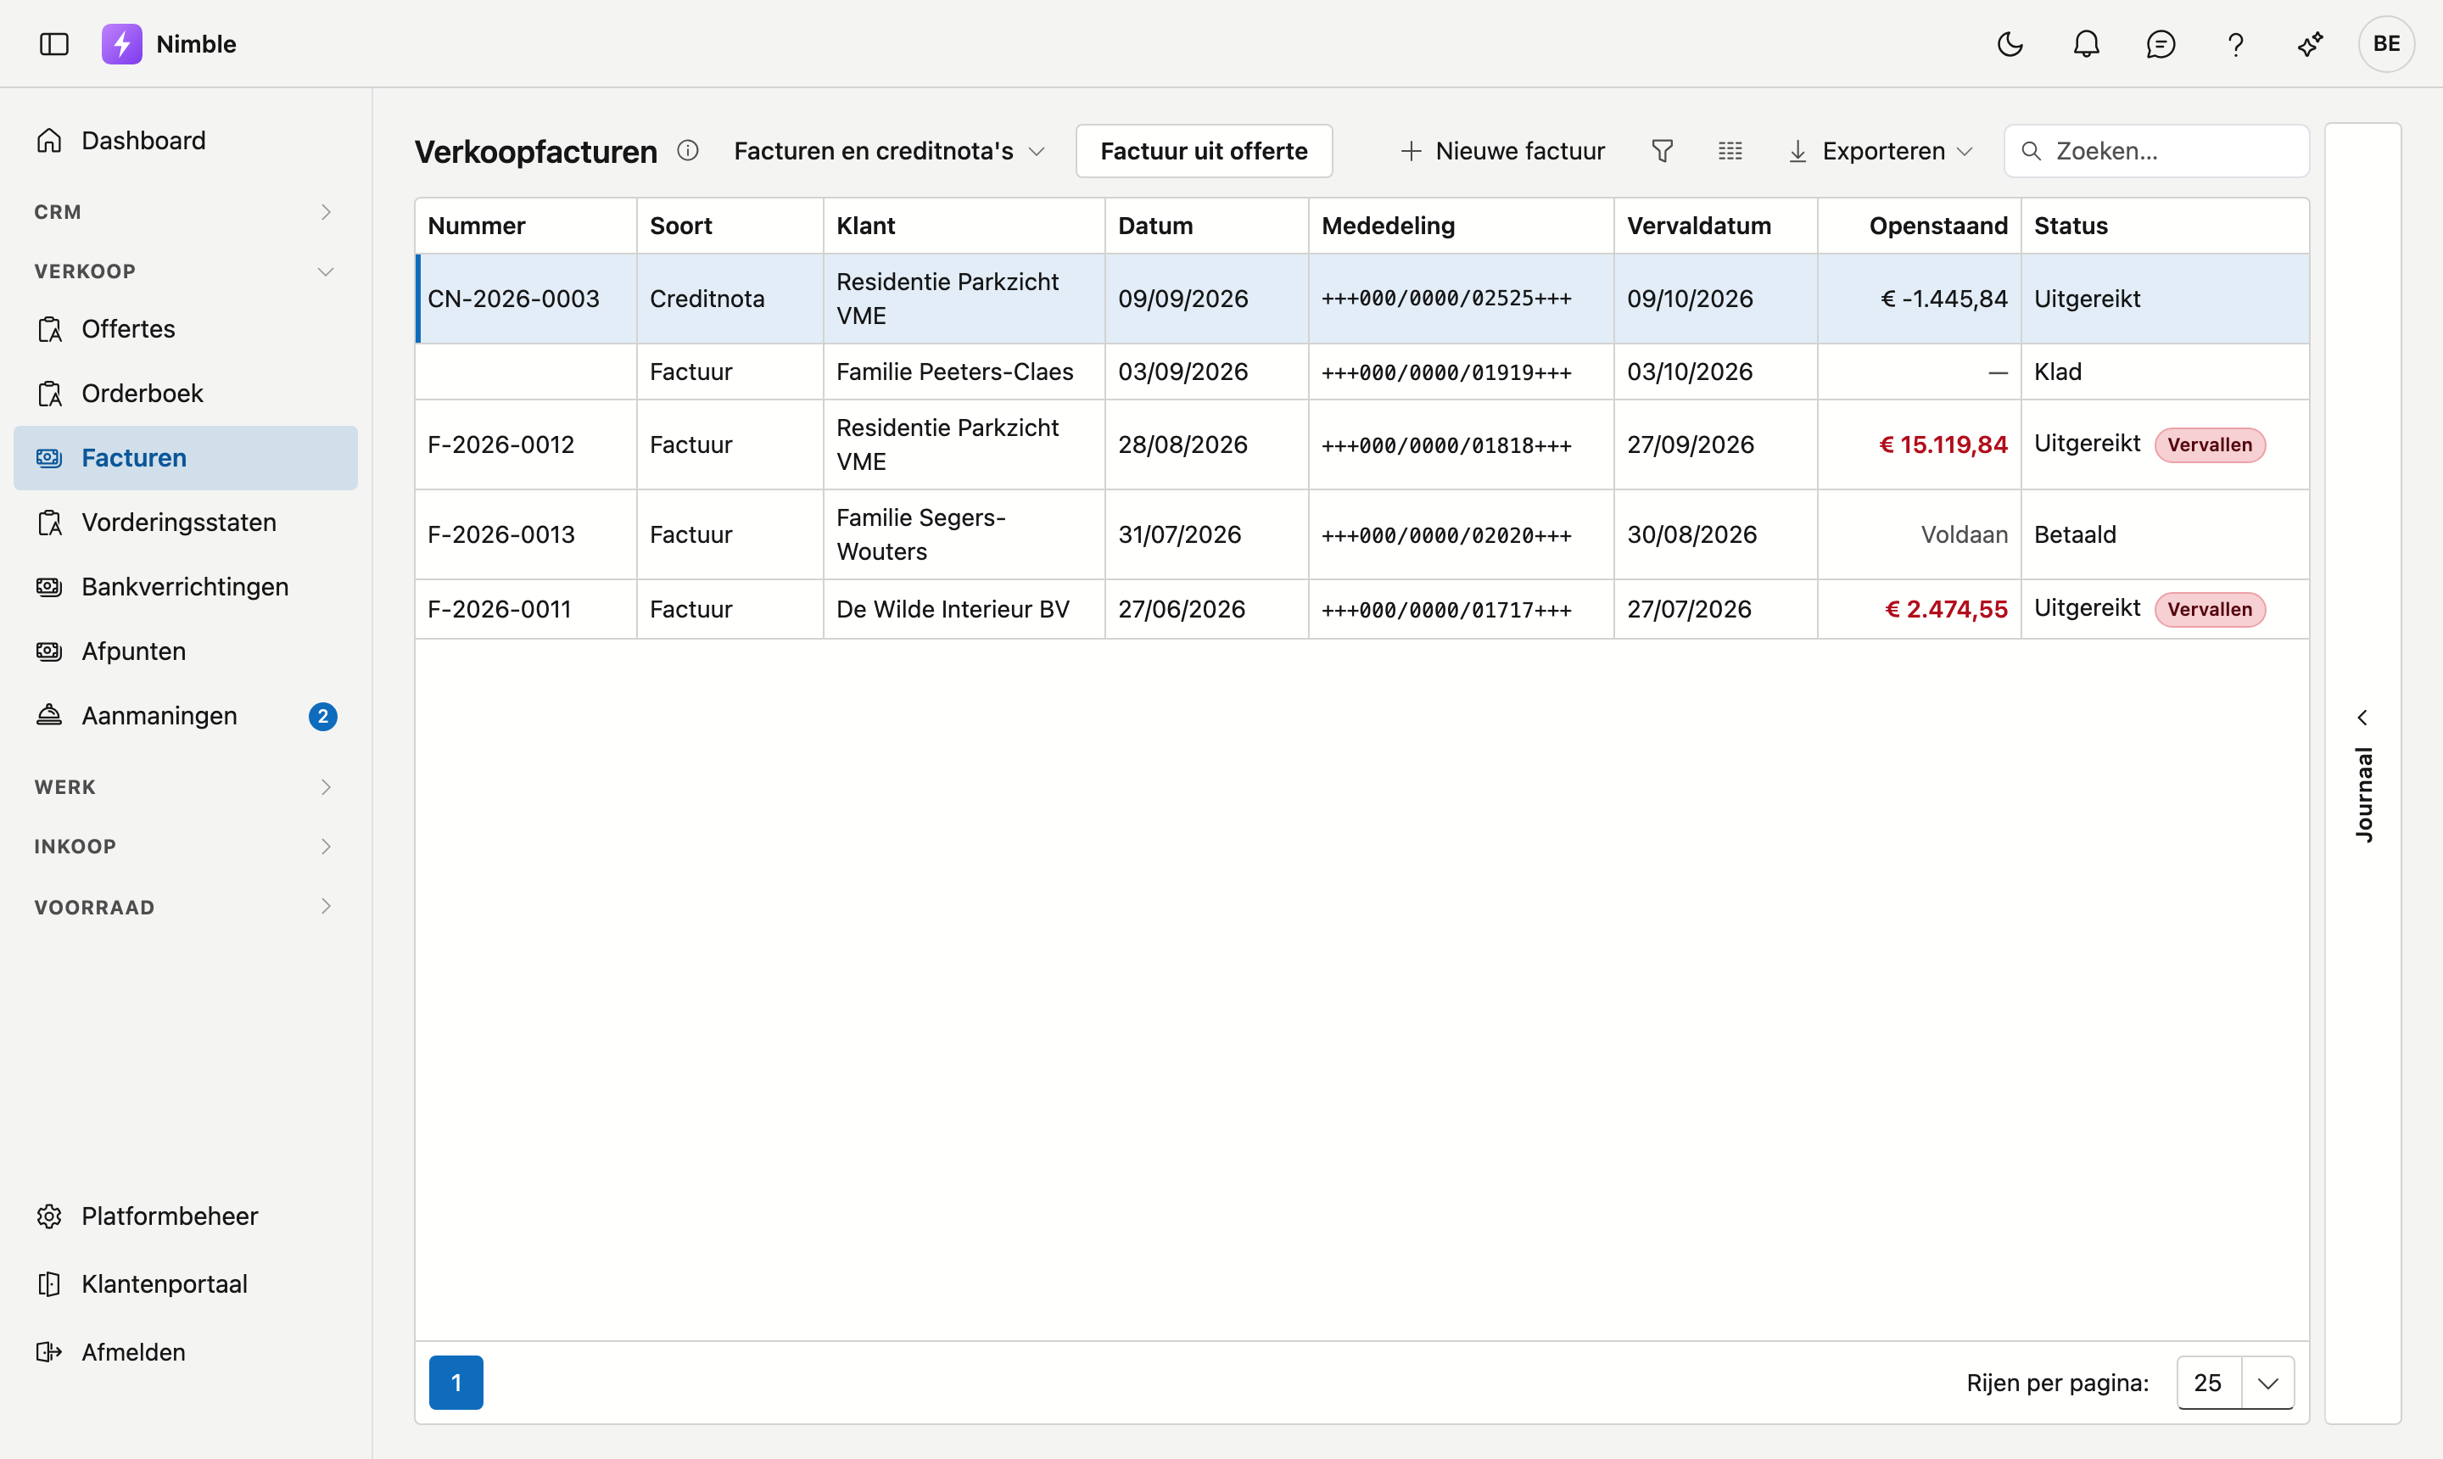Screen dimensions: 2443x1459
Task: Open help question mark icon
Action: pyautogui.click(x=2235, y=44)
